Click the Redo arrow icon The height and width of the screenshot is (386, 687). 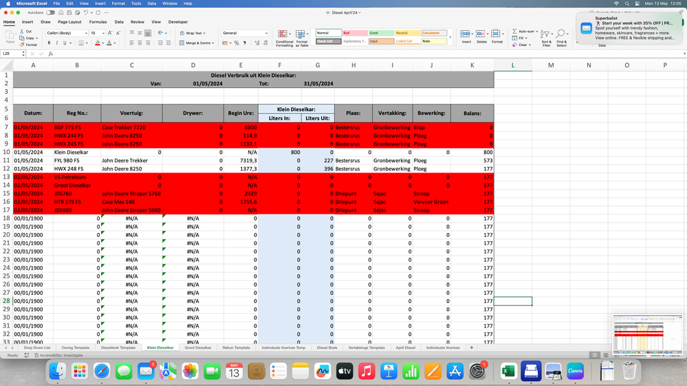pyautogui.click(x=98, y=12)
